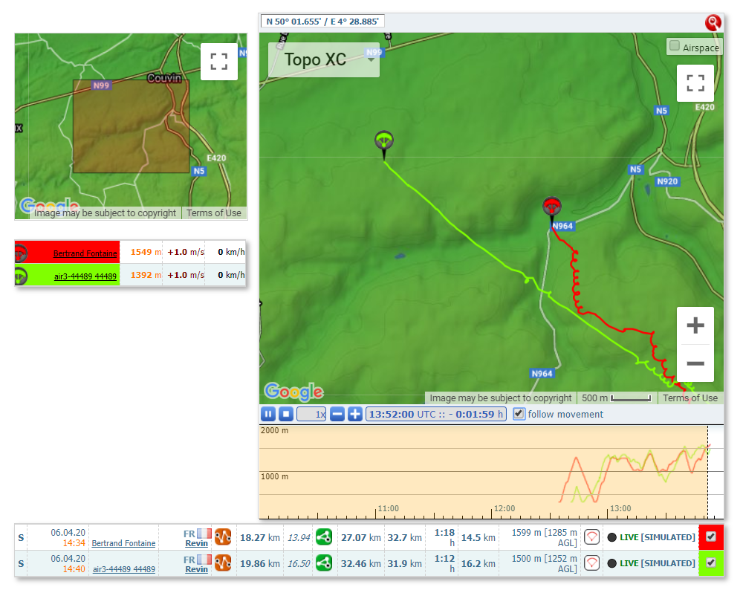The height and width of the screenshot is (590, 743).
Task: Click the 1549 m altitude value
Action: pyautogui.click(x=146, y=252)
